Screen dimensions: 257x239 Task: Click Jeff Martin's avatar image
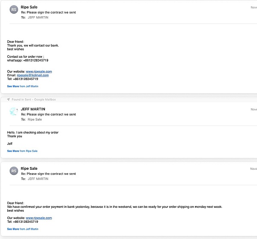14,112
